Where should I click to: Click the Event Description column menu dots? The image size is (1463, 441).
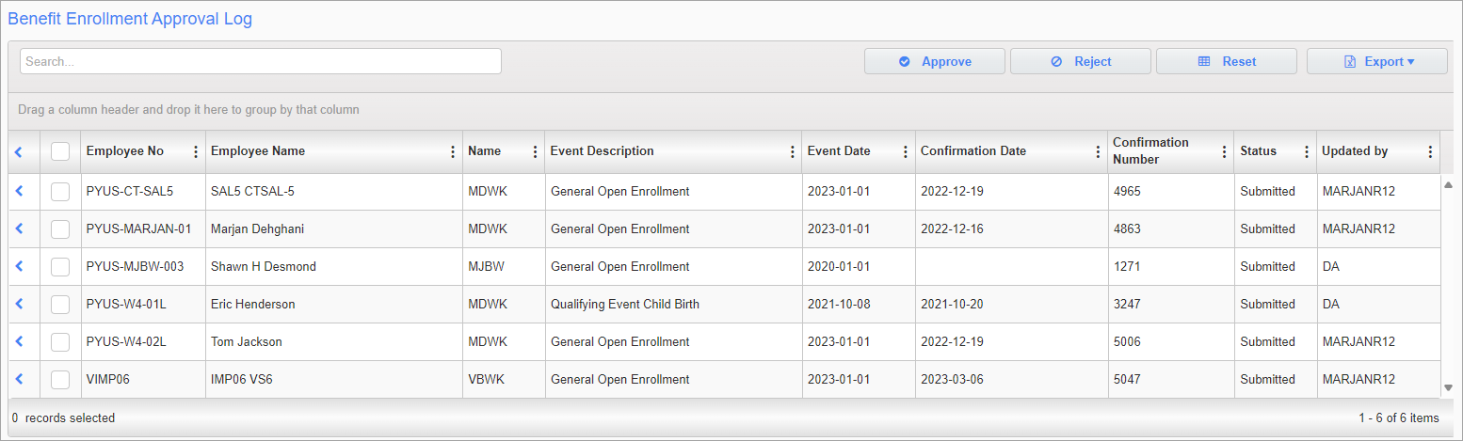(793, 151)
